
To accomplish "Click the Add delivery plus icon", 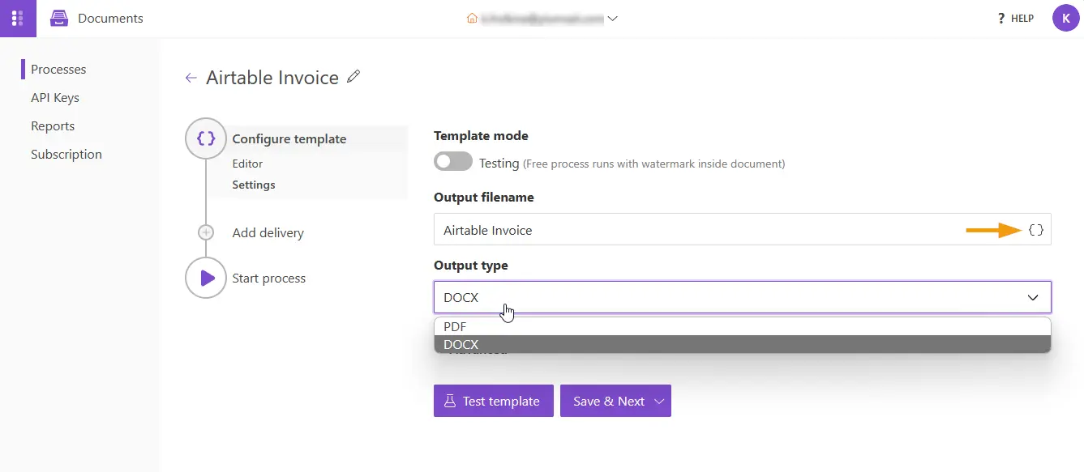I will pos(206,232).
